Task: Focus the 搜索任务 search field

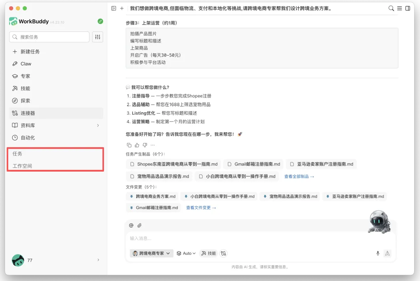Action: [49, 37]
